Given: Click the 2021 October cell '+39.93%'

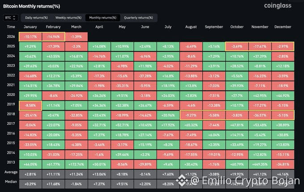Looking at the screenshot, I should (237, 86).
